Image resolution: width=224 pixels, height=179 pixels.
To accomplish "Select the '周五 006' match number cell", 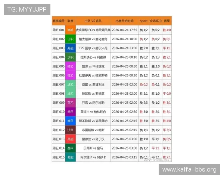I will point(59,75).
